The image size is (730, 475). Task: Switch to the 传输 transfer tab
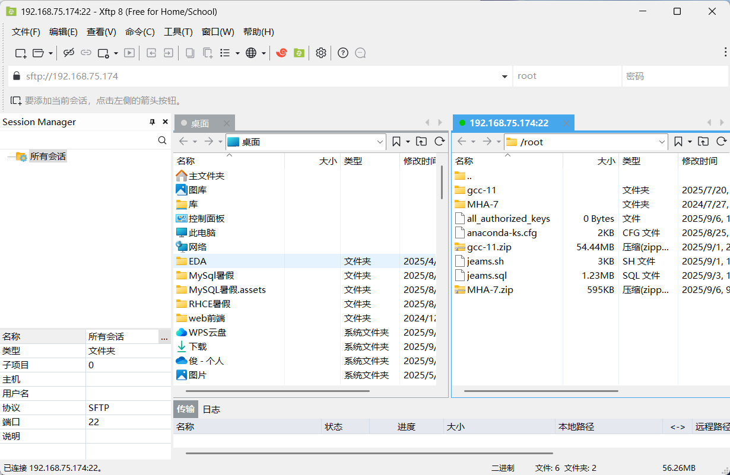coord(186,409)
